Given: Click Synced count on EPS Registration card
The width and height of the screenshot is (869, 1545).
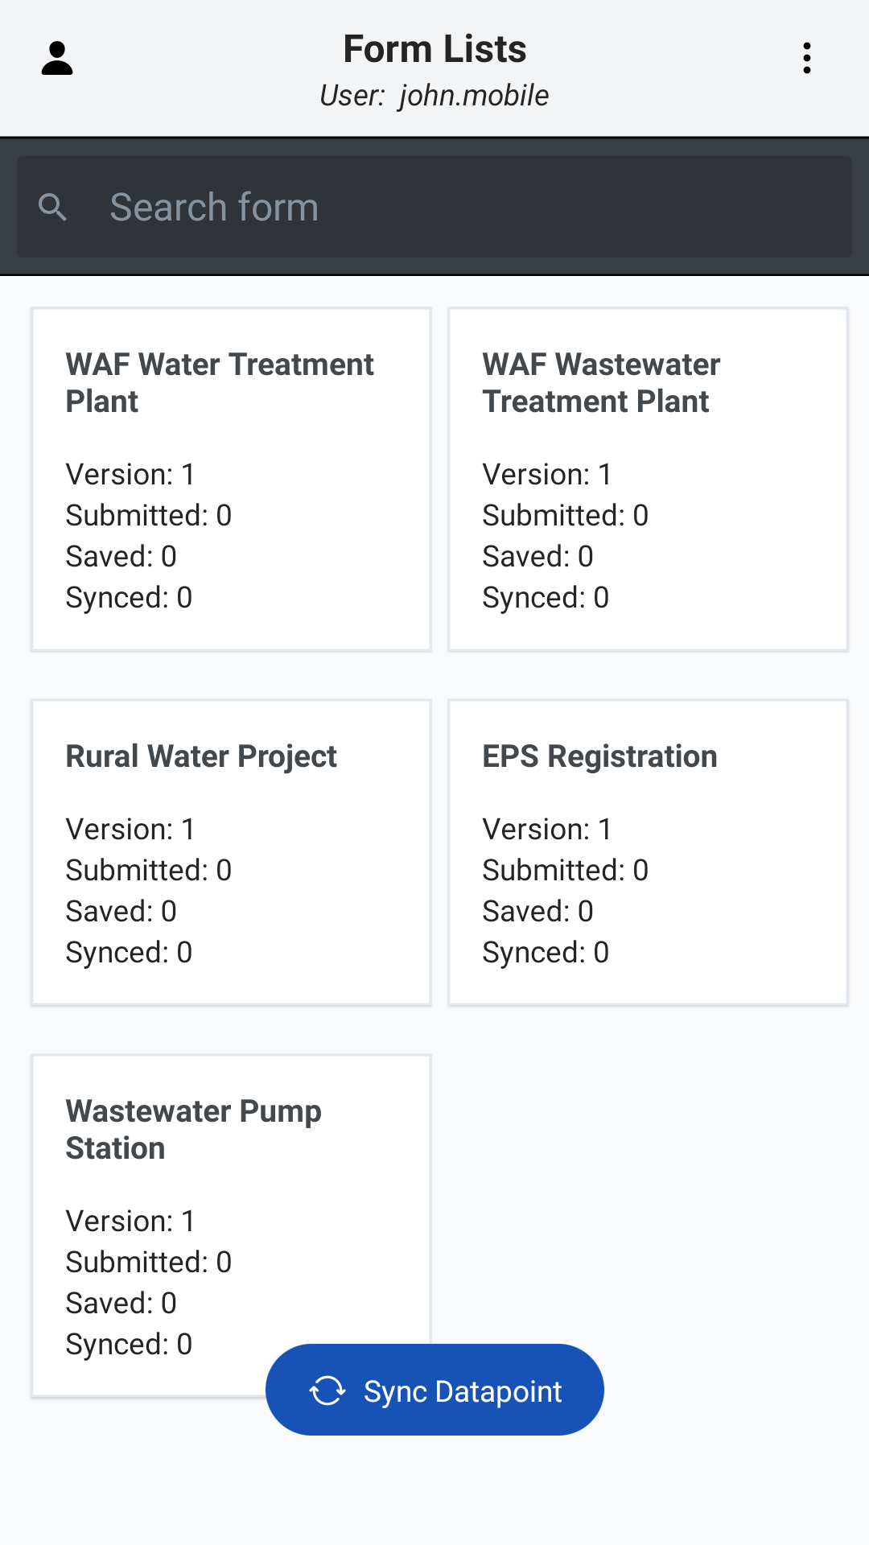Looking at the screenshot, I should click(x=546, y=953).
